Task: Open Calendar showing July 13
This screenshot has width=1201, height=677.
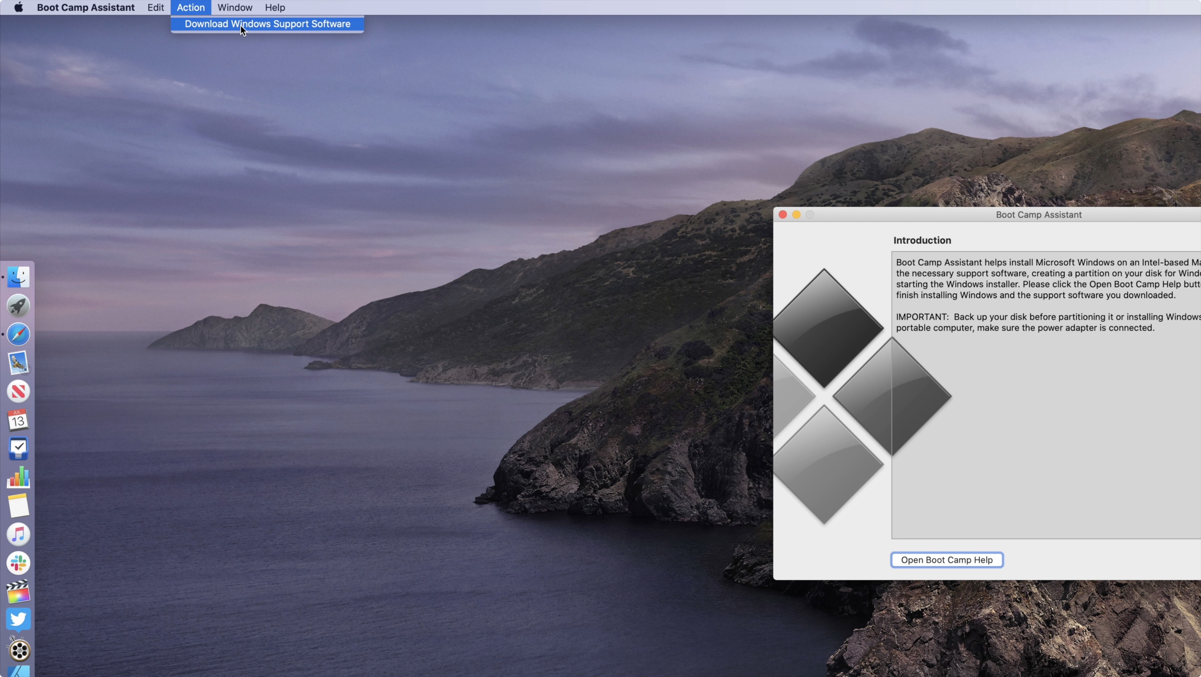Action: tap(19, 420)
